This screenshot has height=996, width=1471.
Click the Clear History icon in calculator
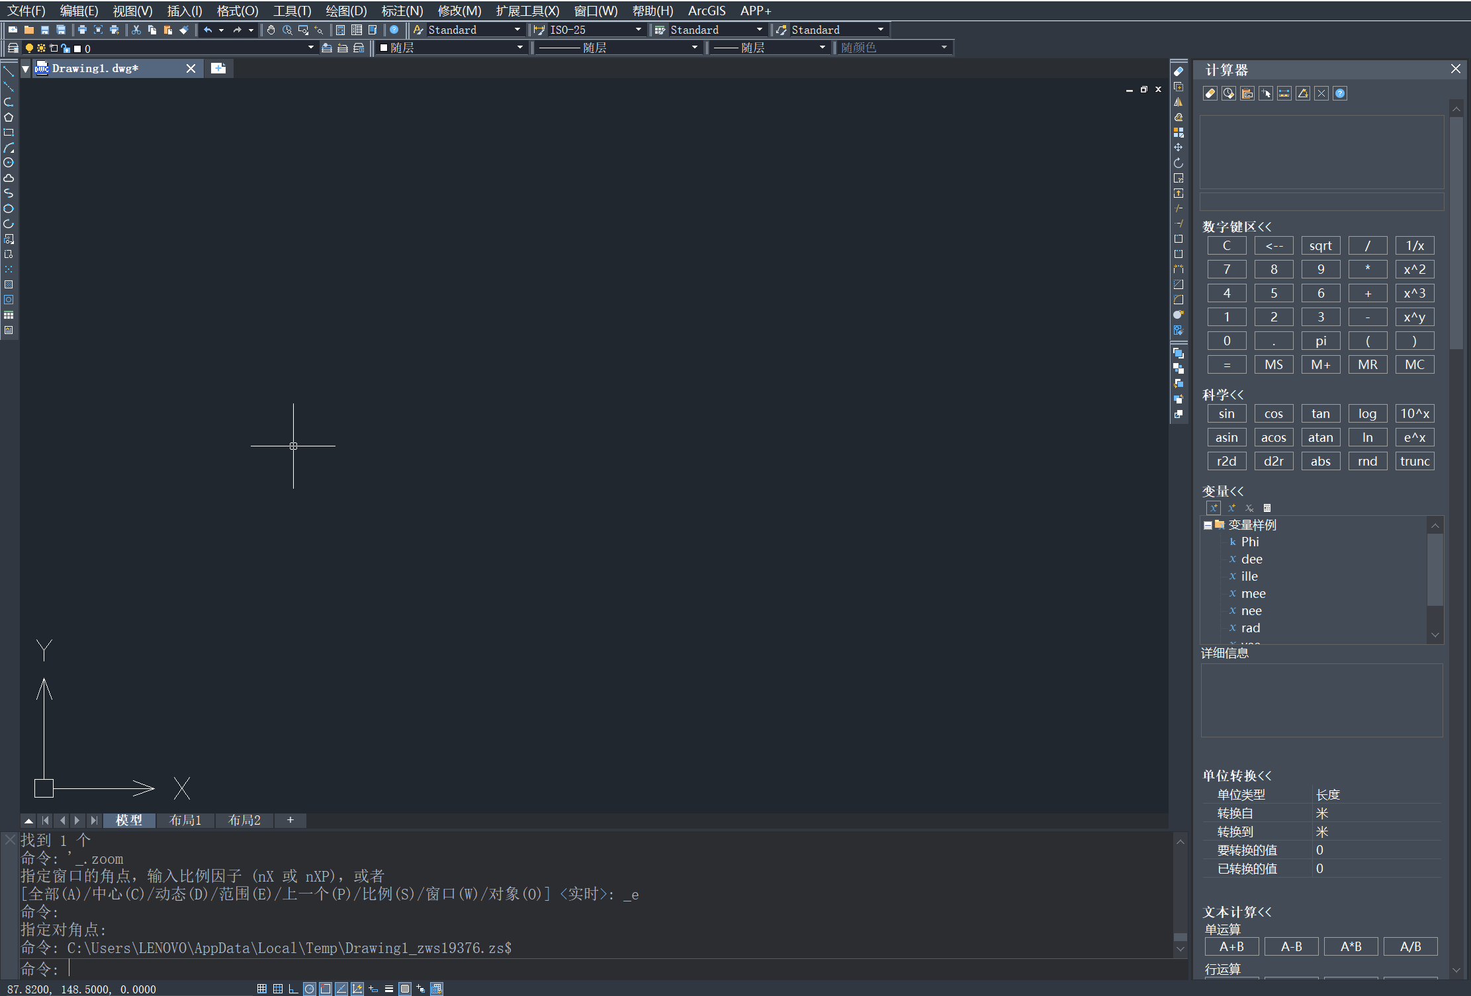1229,93
